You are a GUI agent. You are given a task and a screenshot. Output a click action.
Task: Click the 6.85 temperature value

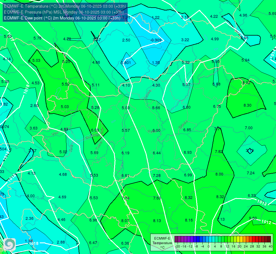pos(187,130)
